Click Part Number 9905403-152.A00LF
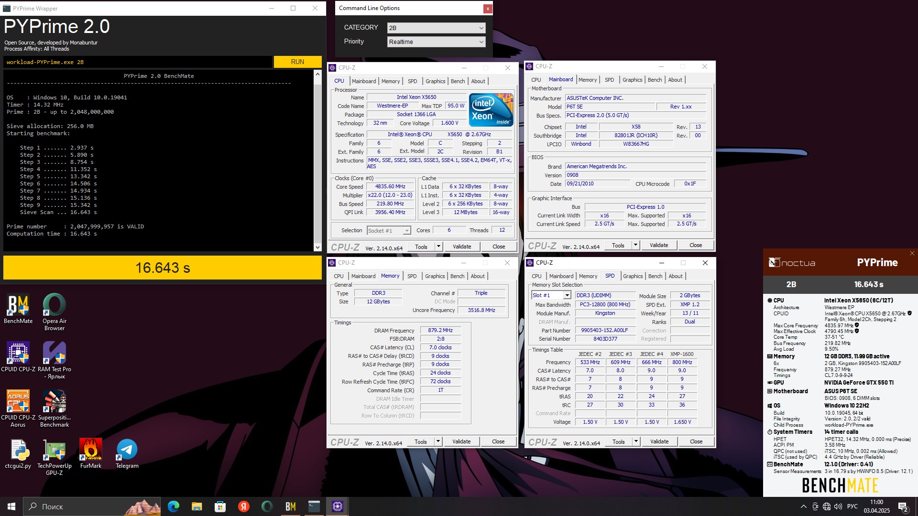 pyautogui.click(x=604, y=330)
